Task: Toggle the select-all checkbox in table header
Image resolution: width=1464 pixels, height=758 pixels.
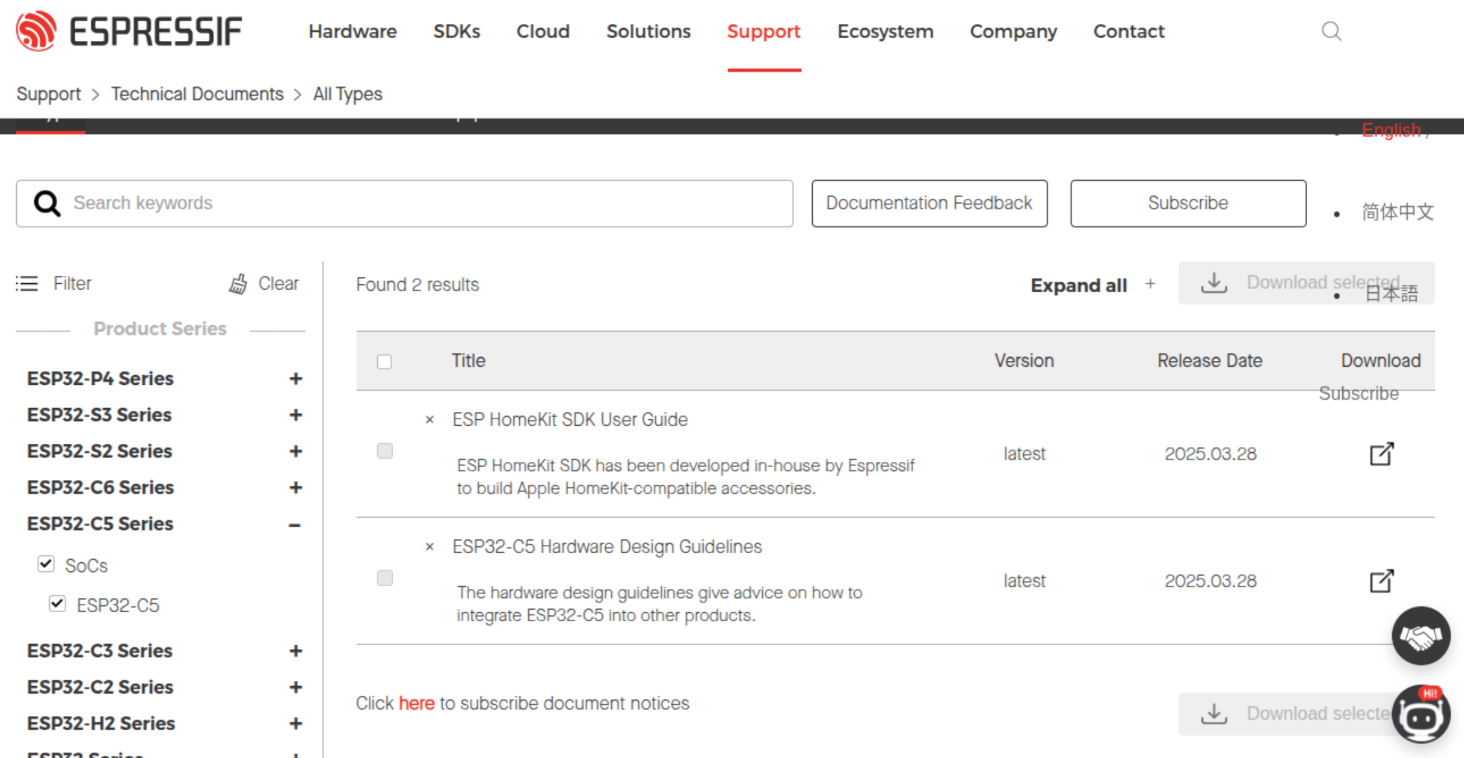Action: pyautogui.click(x=384, y=362)
